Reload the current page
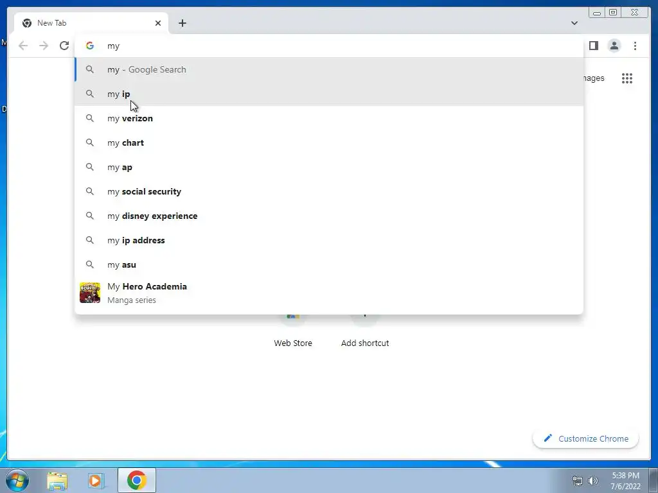 pos(64,46)
